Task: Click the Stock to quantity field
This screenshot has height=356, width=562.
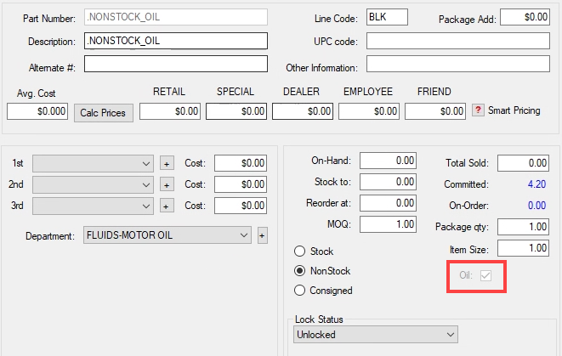Action: (x=389, y=182)
